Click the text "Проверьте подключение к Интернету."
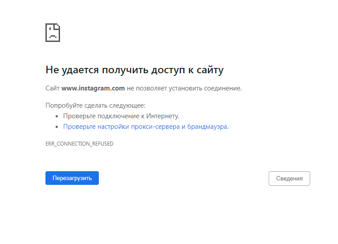338x244 pixels. [121, 116]
